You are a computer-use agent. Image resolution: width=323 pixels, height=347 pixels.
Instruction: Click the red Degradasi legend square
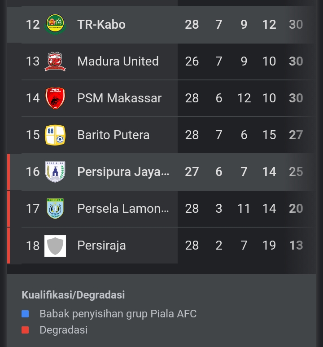click(25, 330)
